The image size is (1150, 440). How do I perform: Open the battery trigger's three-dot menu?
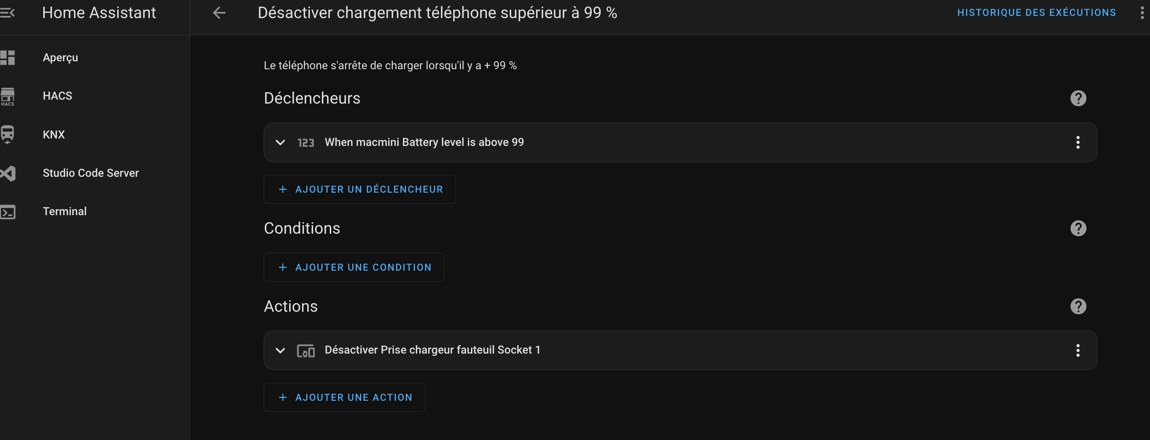[x=1077, y=142]
